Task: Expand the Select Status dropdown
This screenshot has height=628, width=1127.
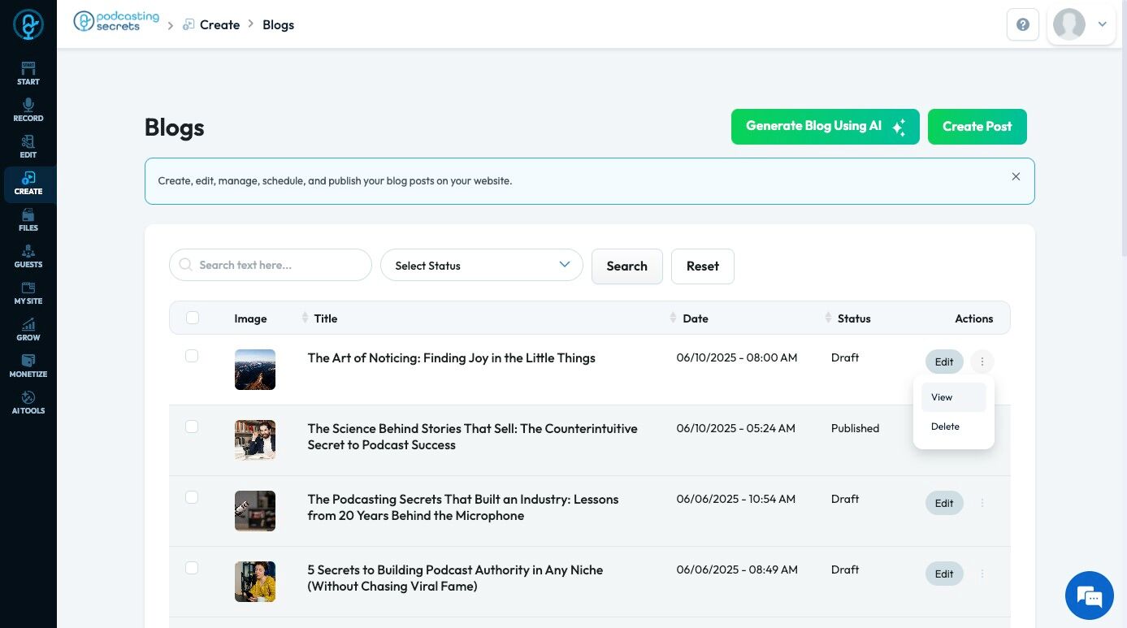Action: [x=482, y=266]
